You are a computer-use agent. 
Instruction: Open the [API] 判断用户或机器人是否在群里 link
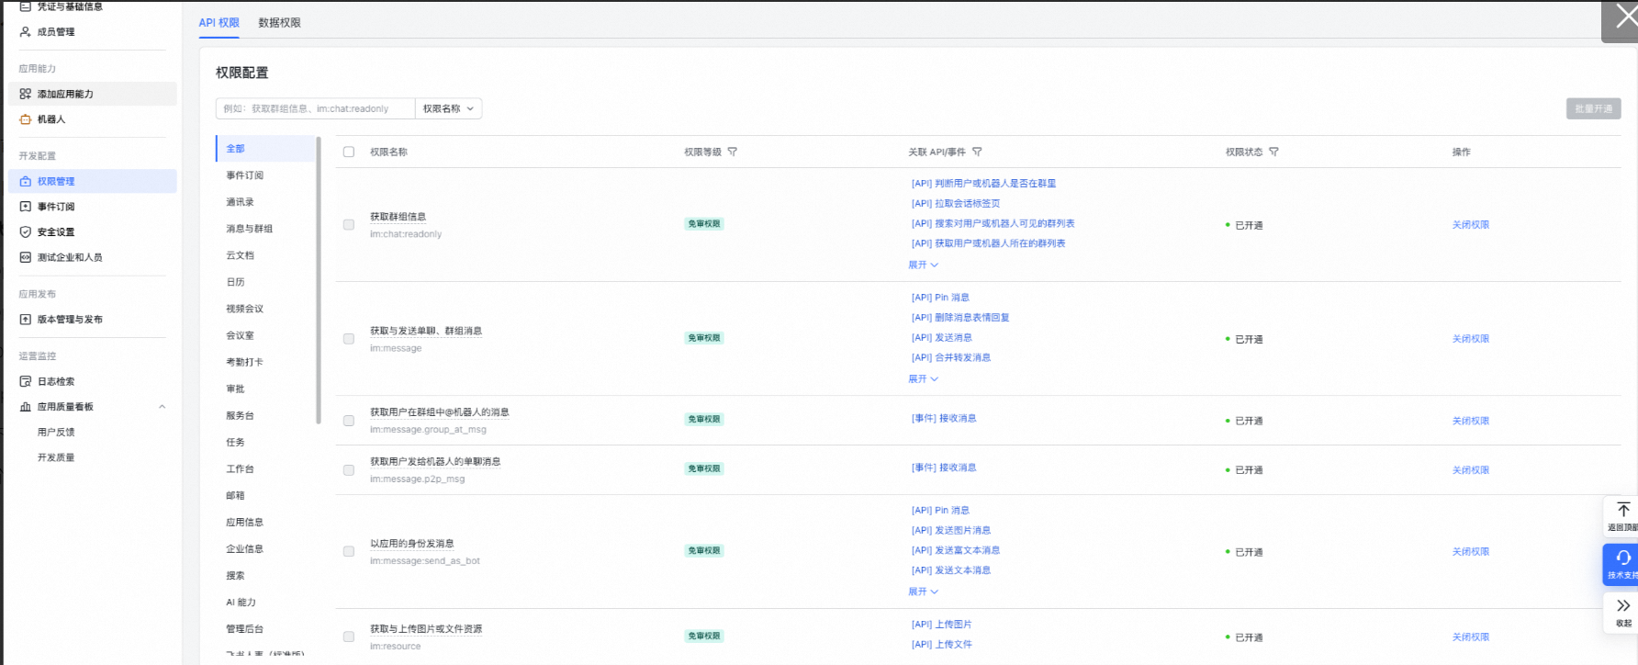point(983,184)
